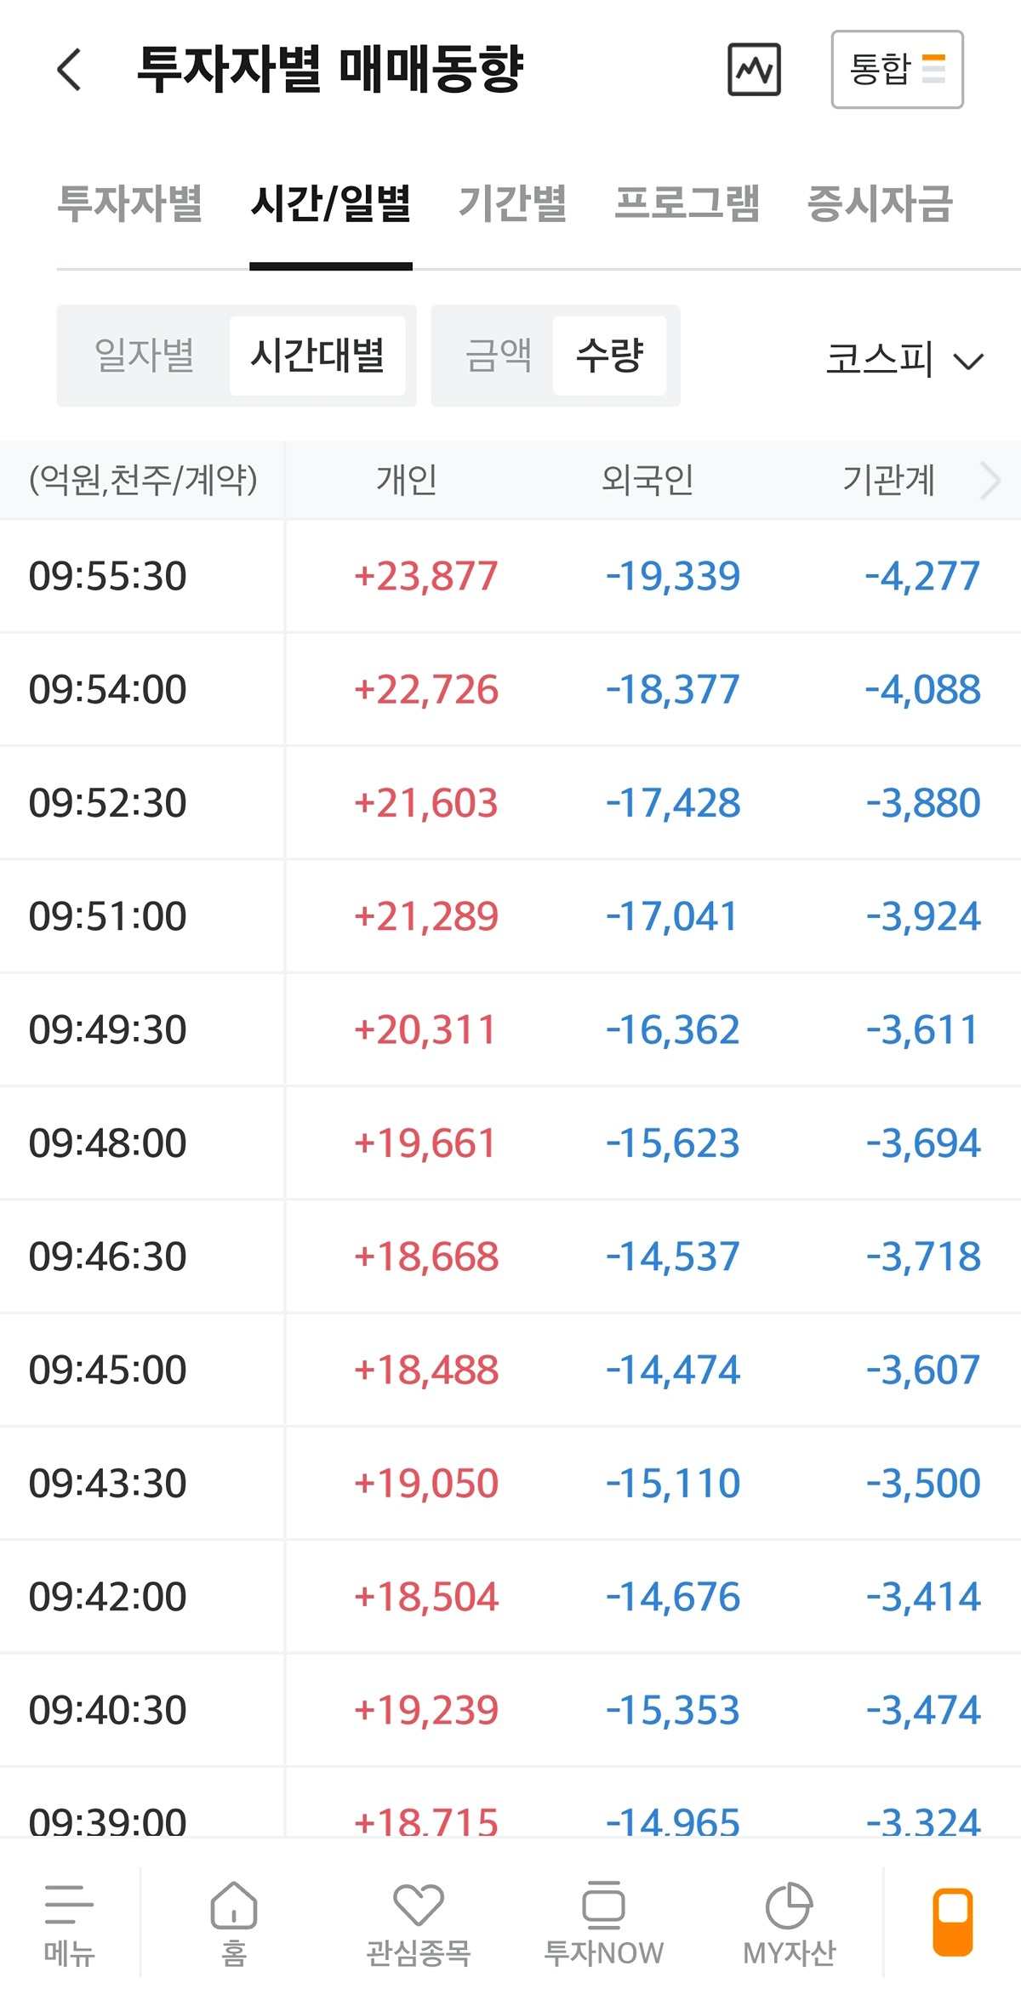This screenshot has width=1021, height=2006.
Task: Show more columns with right chevron
Action: point(990,481)
